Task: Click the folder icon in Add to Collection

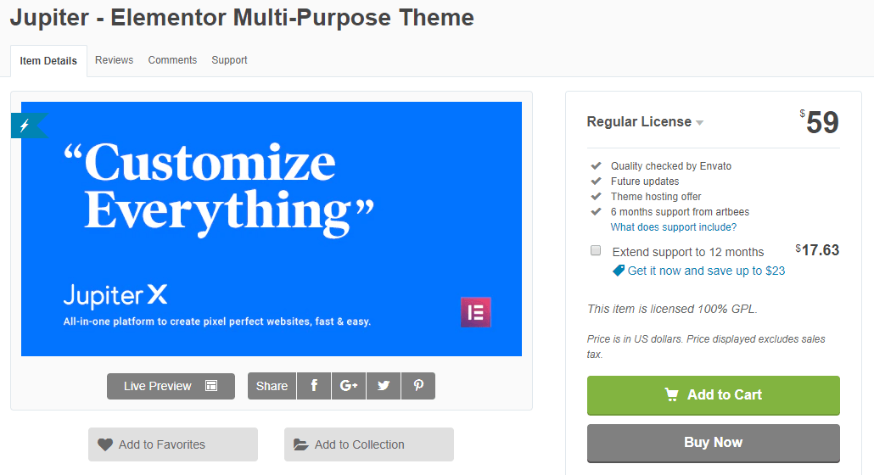Action: pyautogui.click(x=301, y=444)
